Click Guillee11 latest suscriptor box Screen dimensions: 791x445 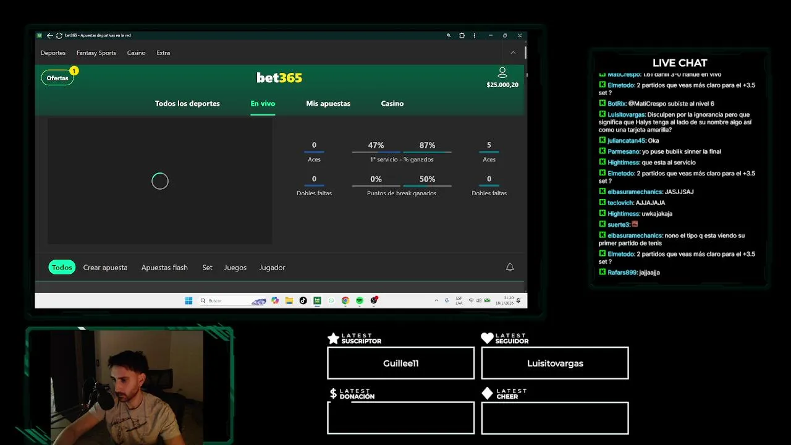tap(400, 363)
